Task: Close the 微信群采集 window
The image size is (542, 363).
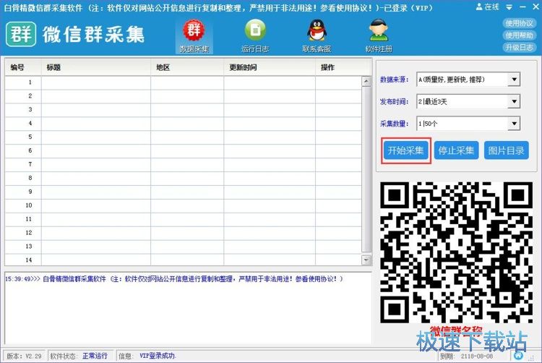Action: [x=535, y=7]
